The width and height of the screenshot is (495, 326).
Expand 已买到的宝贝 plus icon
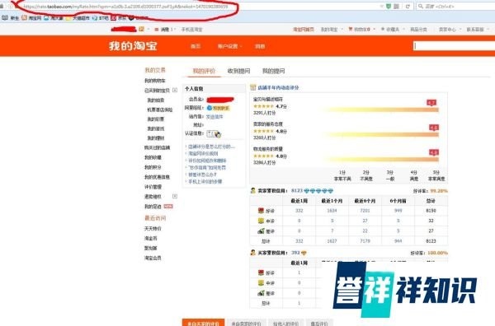(x=175, y=90)
